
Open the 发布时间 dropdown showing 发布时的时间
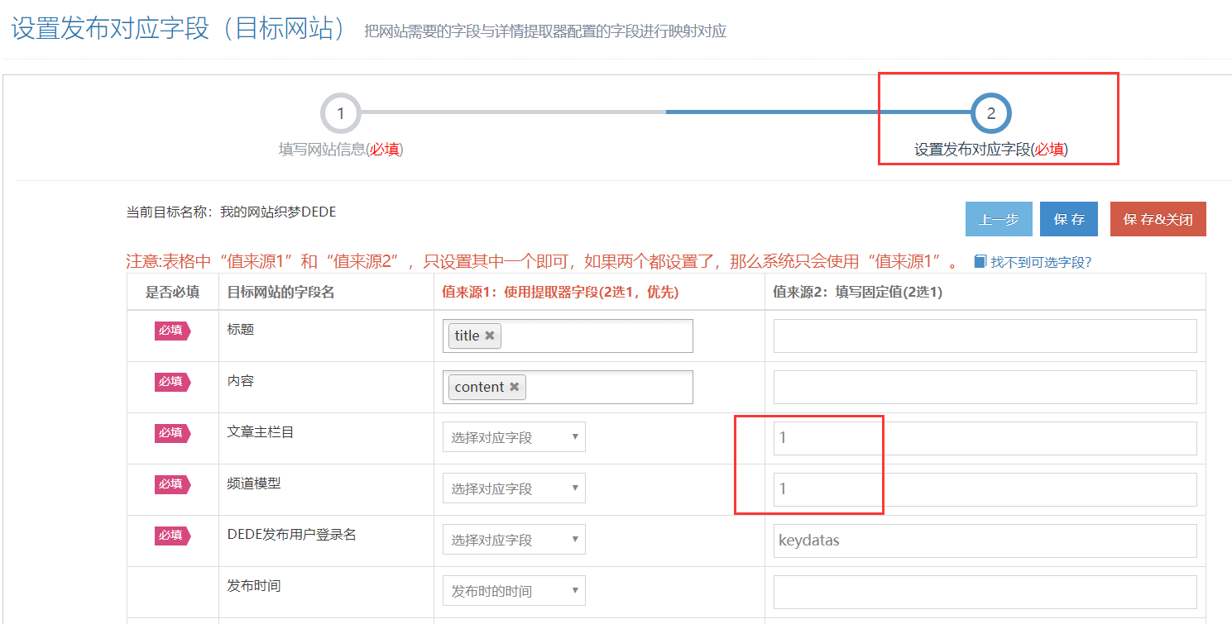(x=514, y=591)
